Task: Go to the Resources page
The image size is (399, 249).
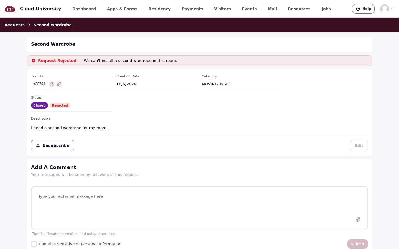Action: [299, 9]
